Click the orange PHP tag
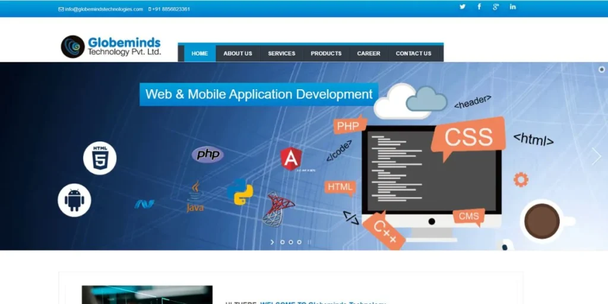Viewport: 608px width, 304px height. click(x=350, y=125)
